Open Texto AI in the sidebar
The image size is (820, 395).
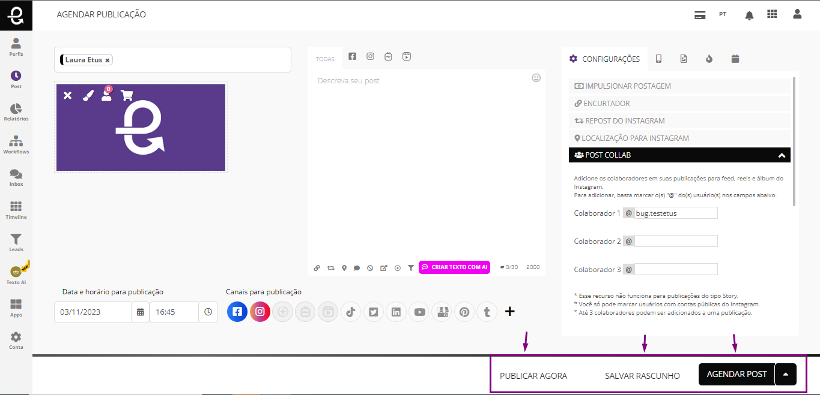pyautogui.click(x=16, y=275)
